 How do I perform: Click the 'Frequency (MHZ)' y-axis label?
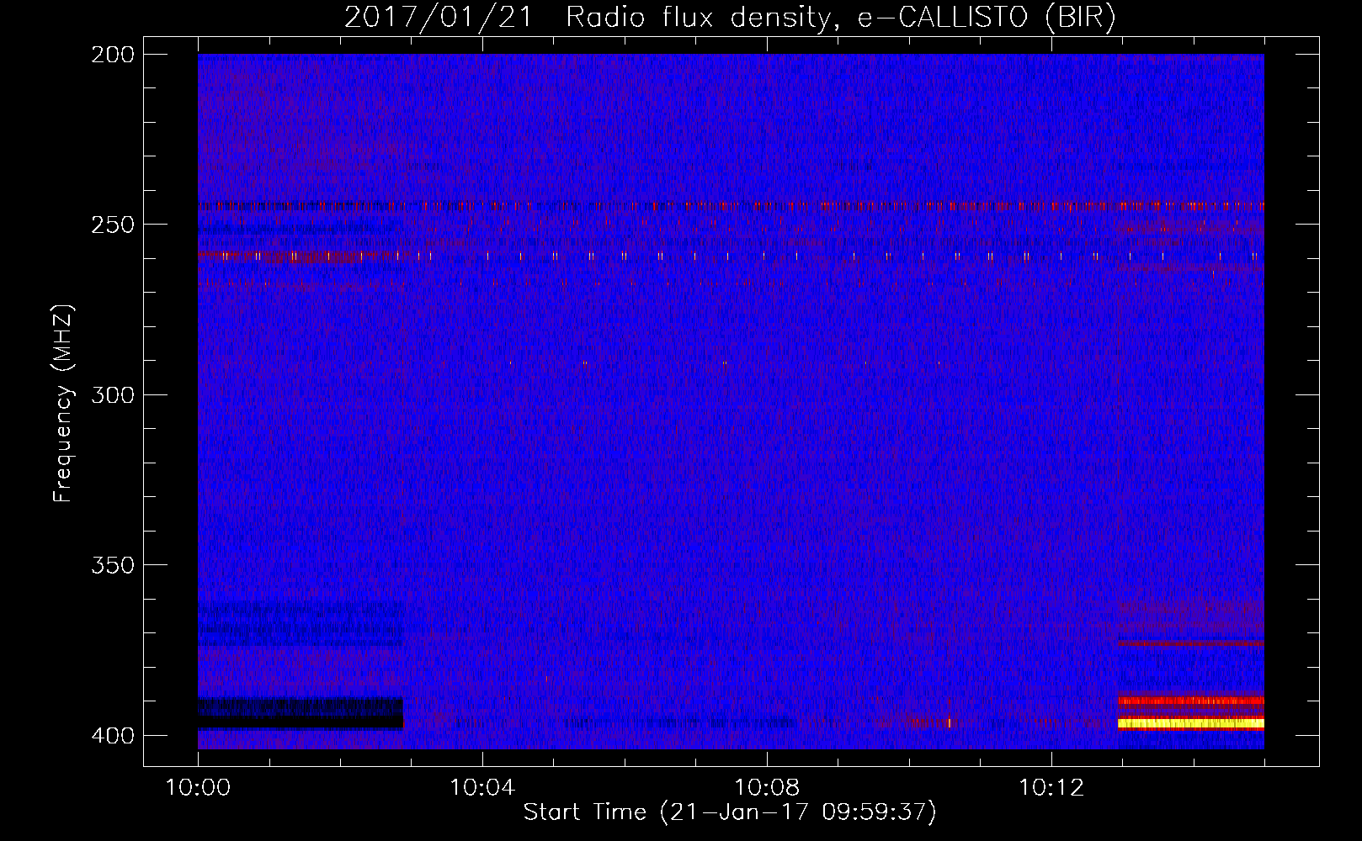[63, 403]
